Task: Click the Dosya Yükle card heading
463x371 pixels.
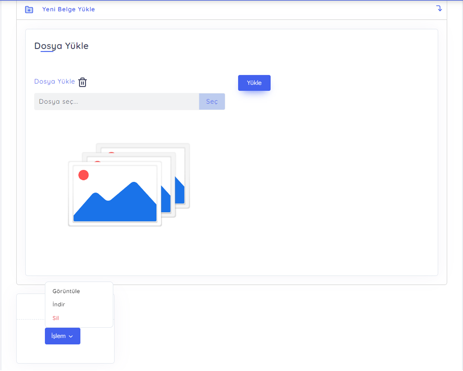Action: [62, 46]
